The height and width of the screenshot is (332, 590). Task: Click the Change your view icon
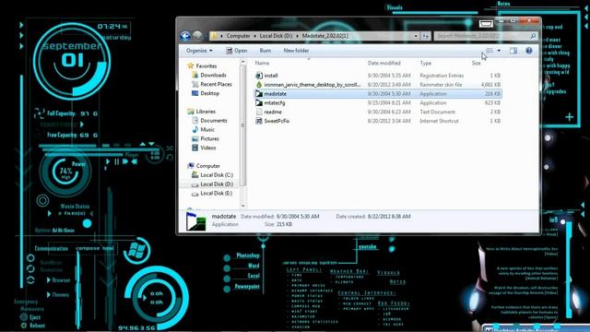click(x=490, y=51)
